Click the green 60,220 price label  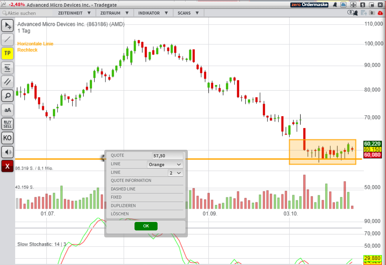pos(372,144)
